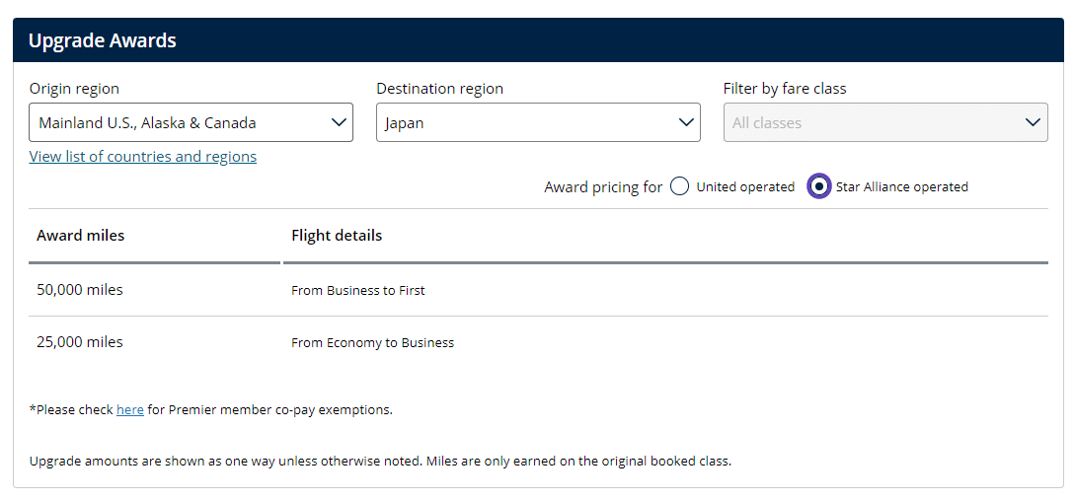Click From Business to First text

[358, 291]
